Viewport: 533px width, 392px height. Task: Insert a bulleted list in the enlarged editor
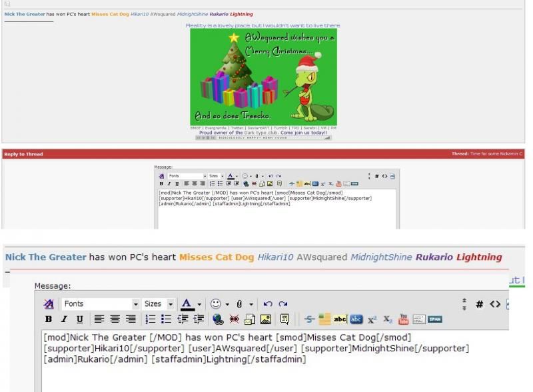166,319
